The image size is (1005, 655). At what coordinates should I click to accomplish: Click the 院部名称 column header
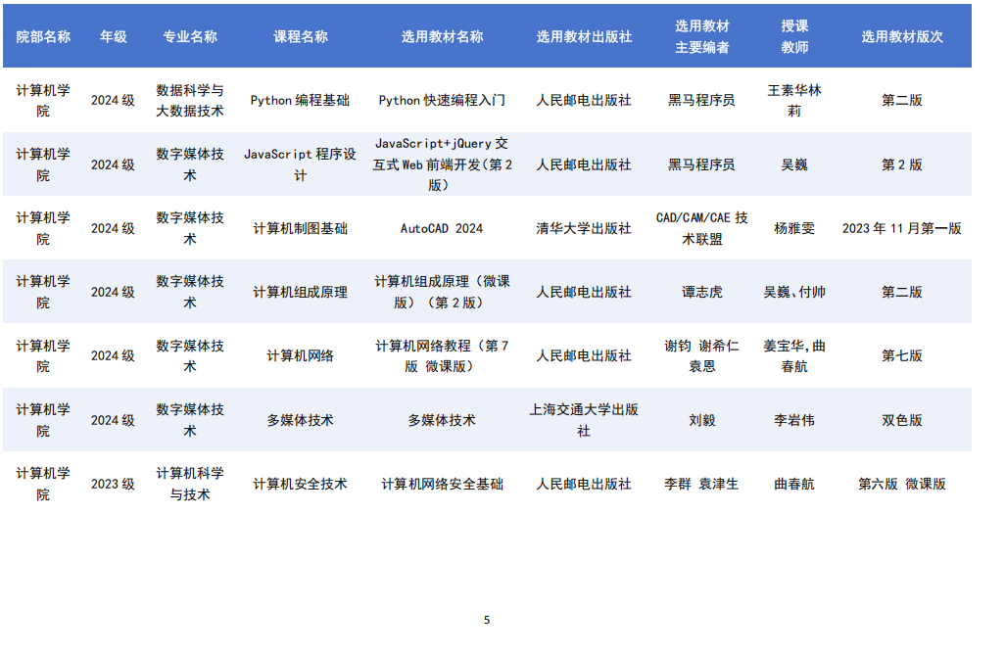[x=43, y=36]
